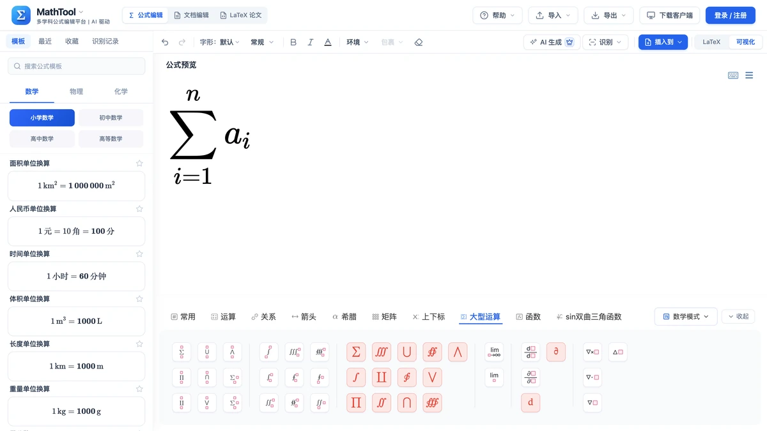This screenshot has width=767, height=431.
Task: Insert the Laplacian △ operator template
Action: [618, 352]
